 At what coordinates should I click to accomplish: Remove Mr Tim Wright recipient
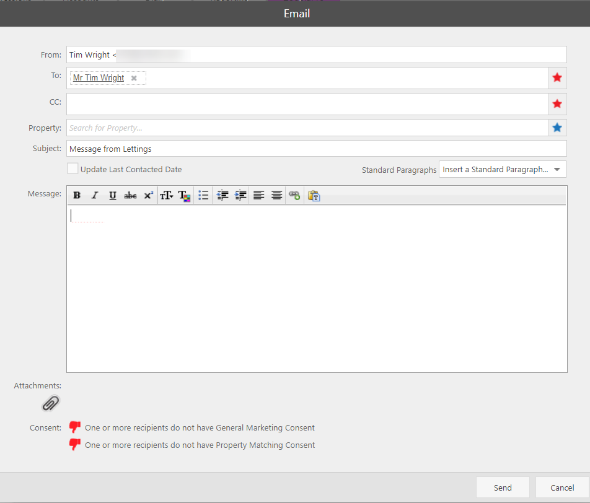click(134, 78)
